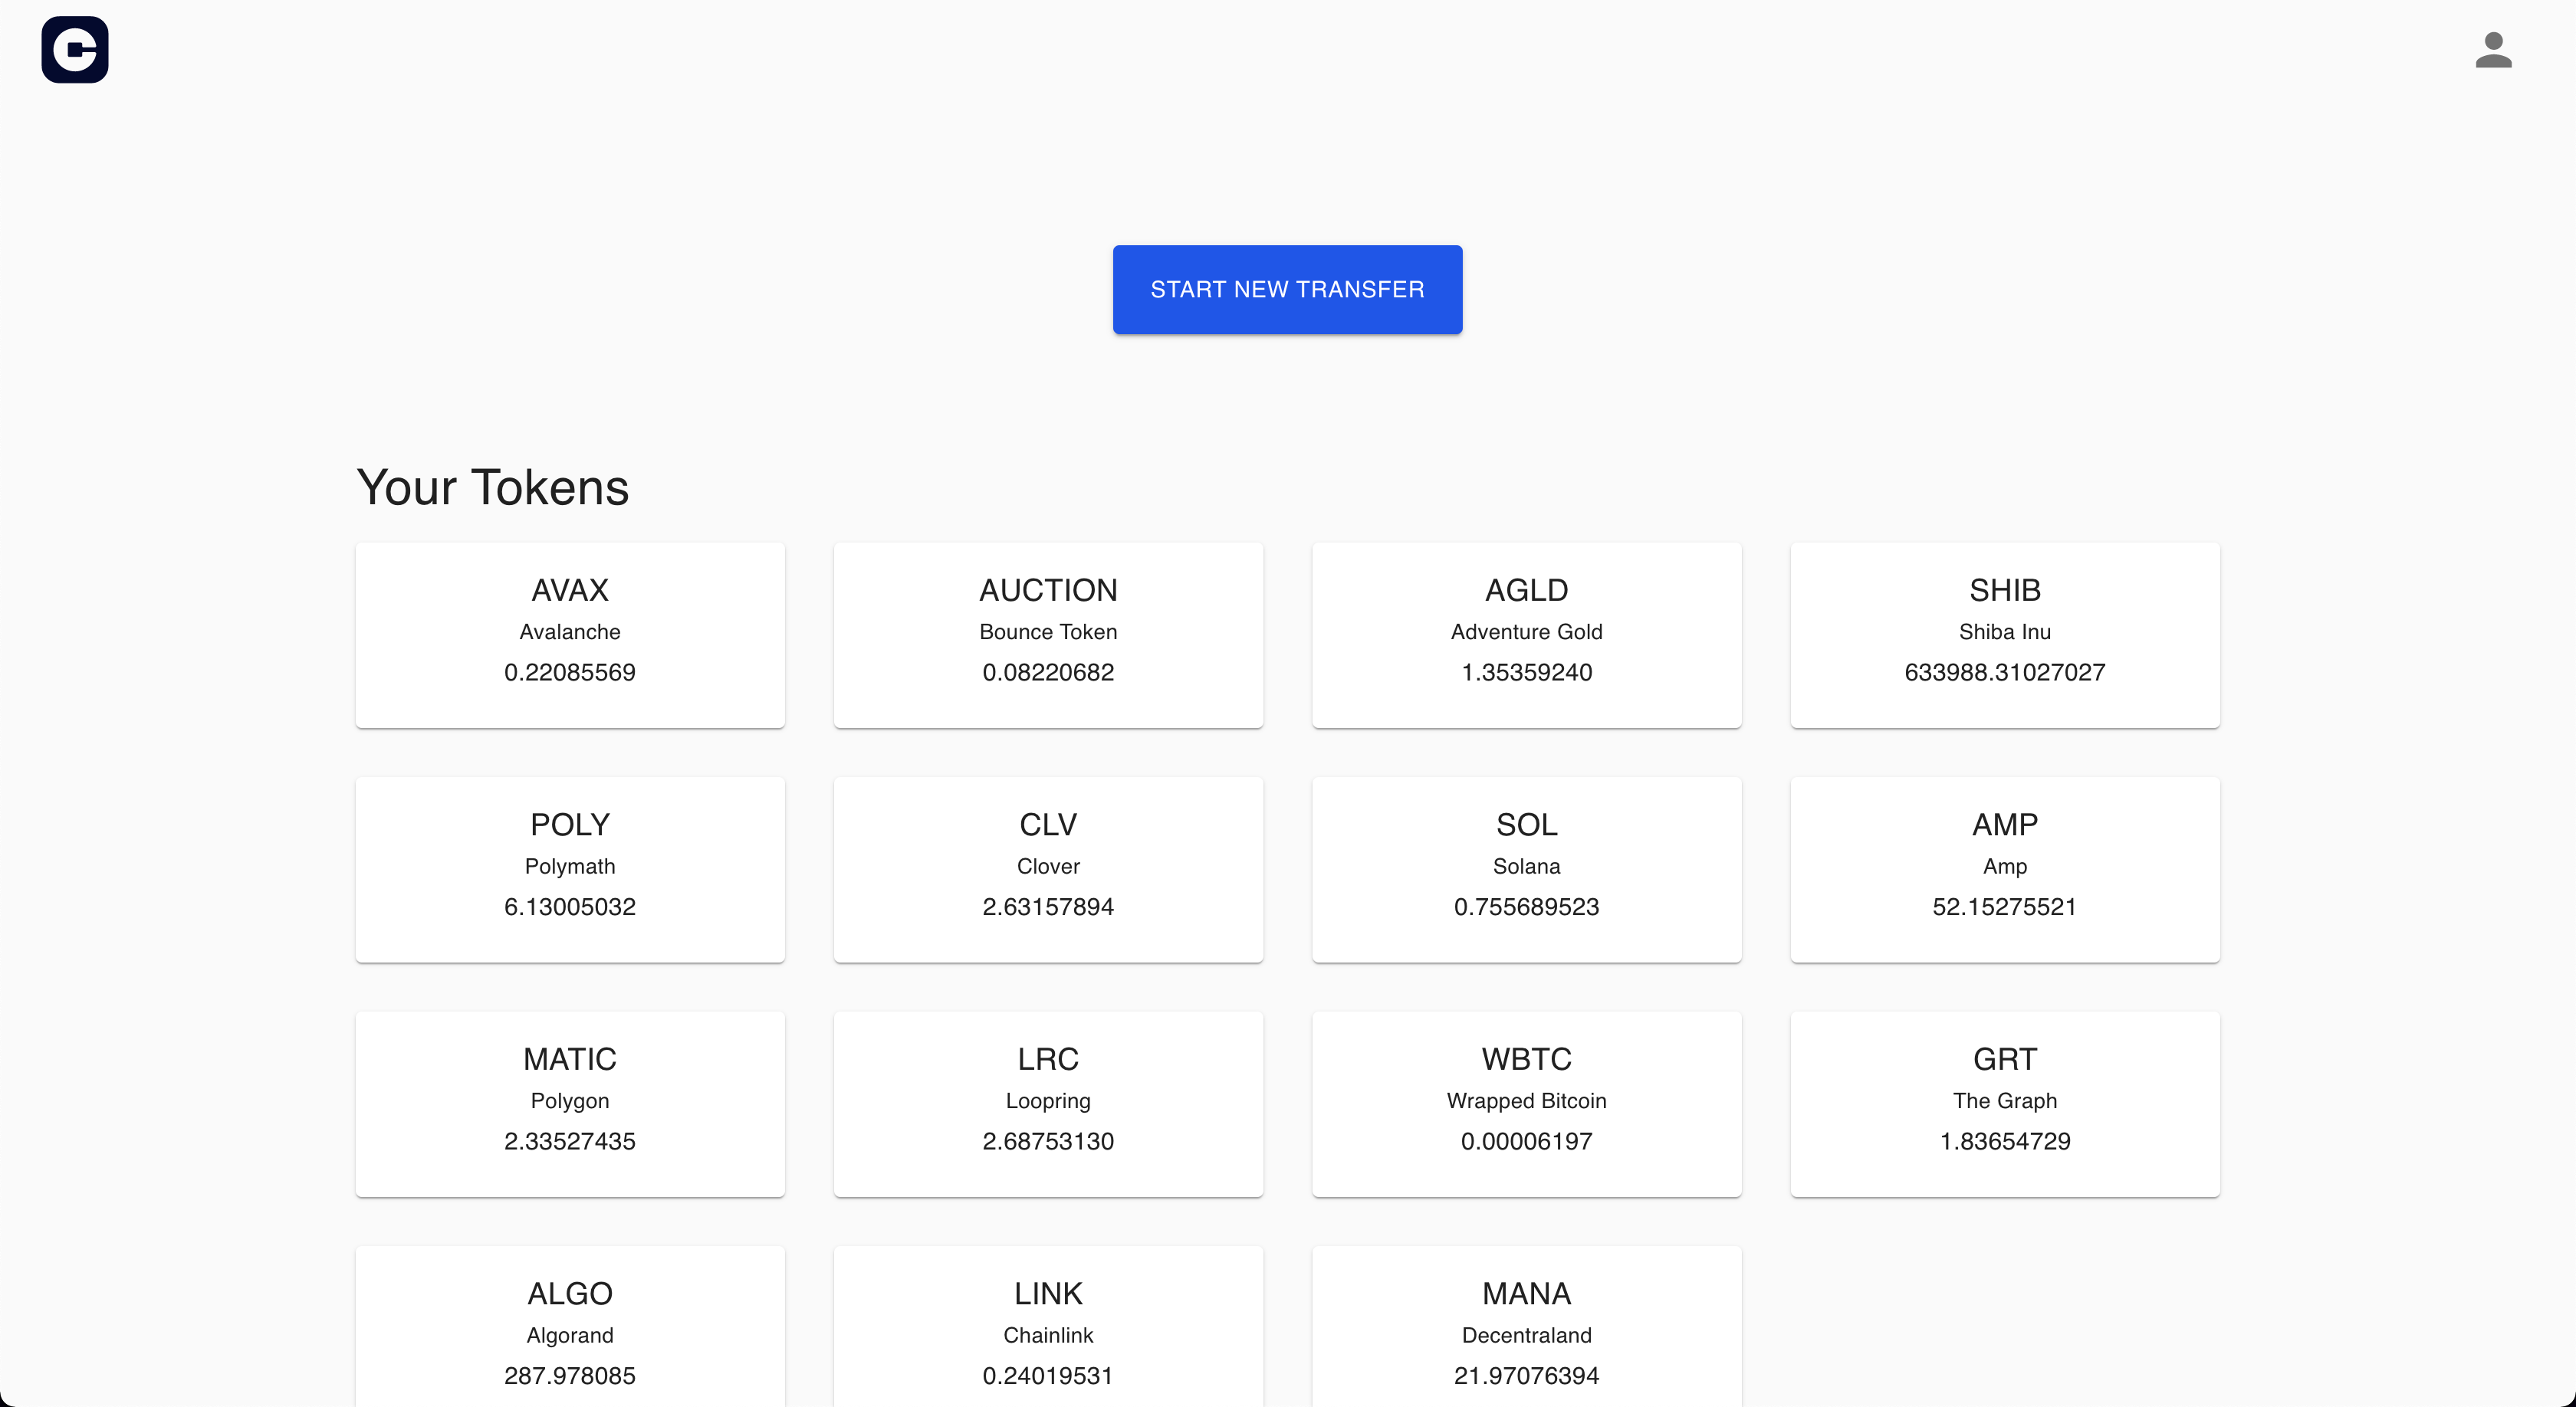The image size is (2576, 1407).
Task: Select the WBTC Wrapped Bitcoin card
Action: 1526,1104
